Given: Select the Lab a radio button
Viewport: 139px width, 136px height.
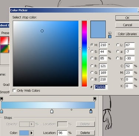Looking at the screenshot, I should pyautogui.click(x=118, y=51).
